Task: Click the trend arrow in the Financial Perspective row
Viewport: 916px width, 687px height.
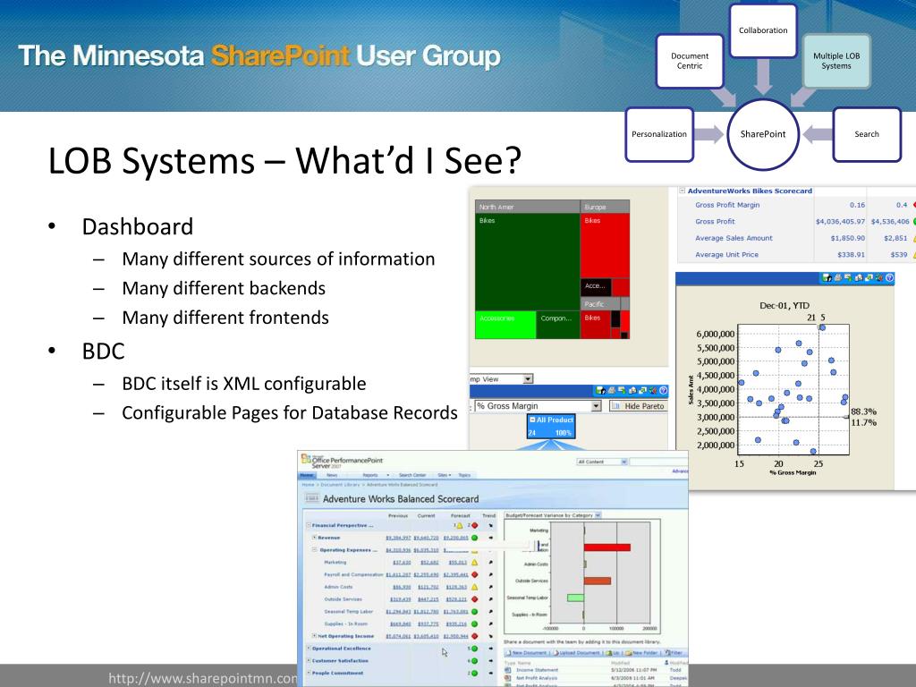Action: point(491,525)
